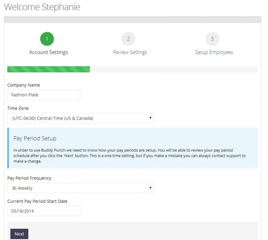This screenshot has height=240, width=268.
Task: Click the Pay Period Setup info paragraph
Action: click(130, 156)
